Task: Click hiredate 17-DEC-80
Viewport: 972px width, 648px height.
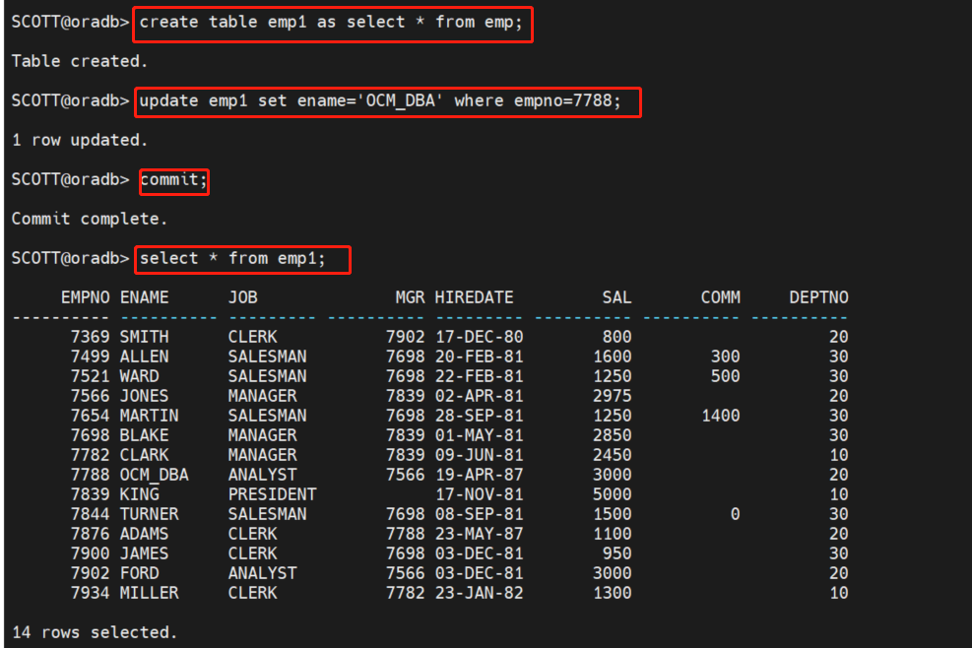Action: pyautogui.click(x=479, y=337)
